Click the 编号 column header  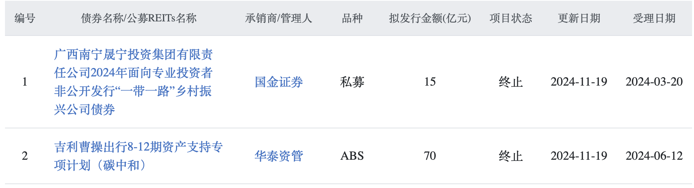point(25,18)
